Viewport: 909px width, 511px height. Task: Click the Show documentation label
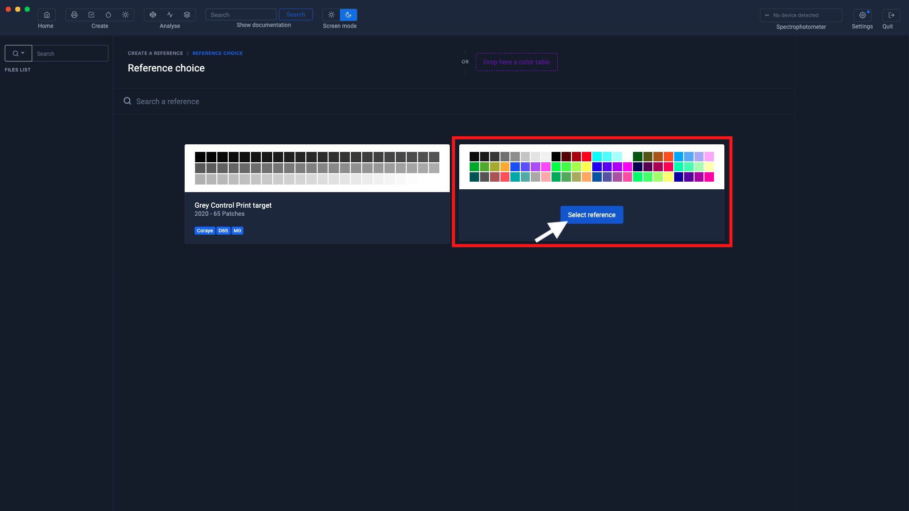click(x=264, y=25)
